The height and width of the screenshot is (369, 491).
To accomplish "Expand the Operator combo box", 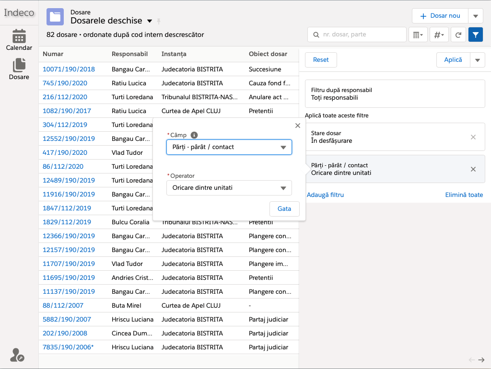I will (229, 188).
